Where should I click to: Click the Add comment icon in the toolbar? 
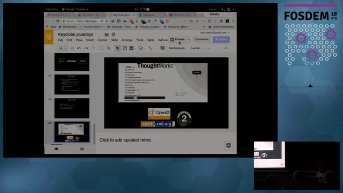point(162,48)
